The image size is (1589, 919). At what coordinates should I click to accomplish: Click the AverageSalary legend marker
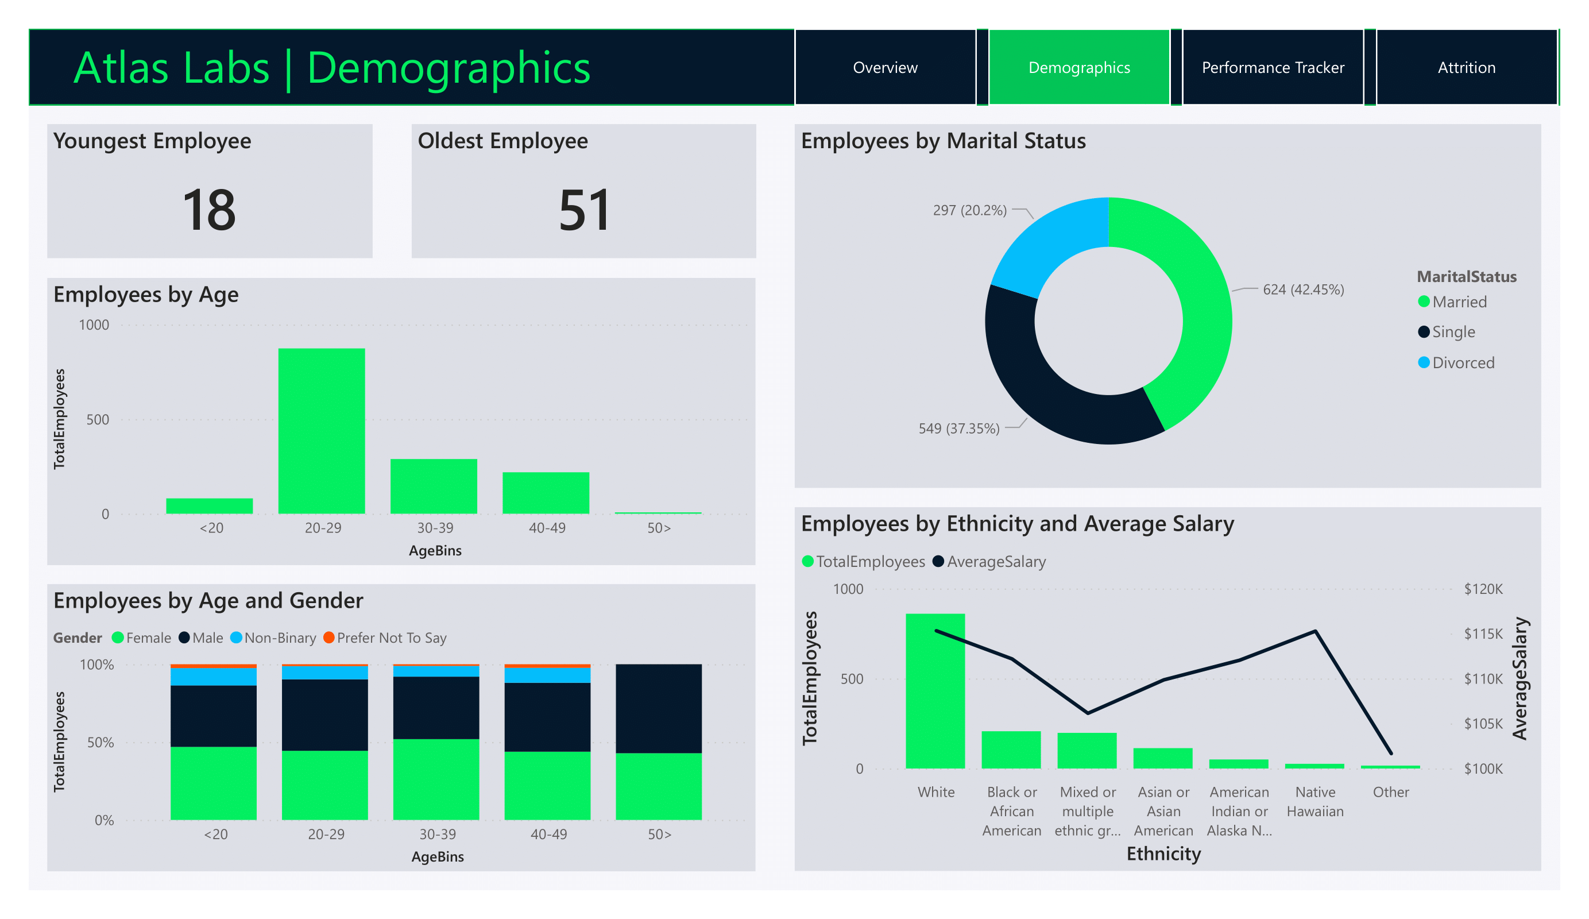click(938, 561)
